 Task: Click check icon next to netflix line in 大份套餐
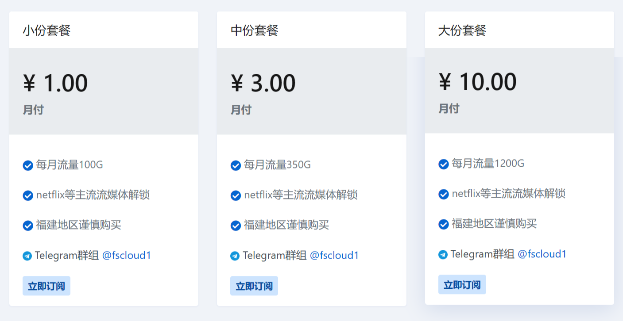(x=443, y=194)
